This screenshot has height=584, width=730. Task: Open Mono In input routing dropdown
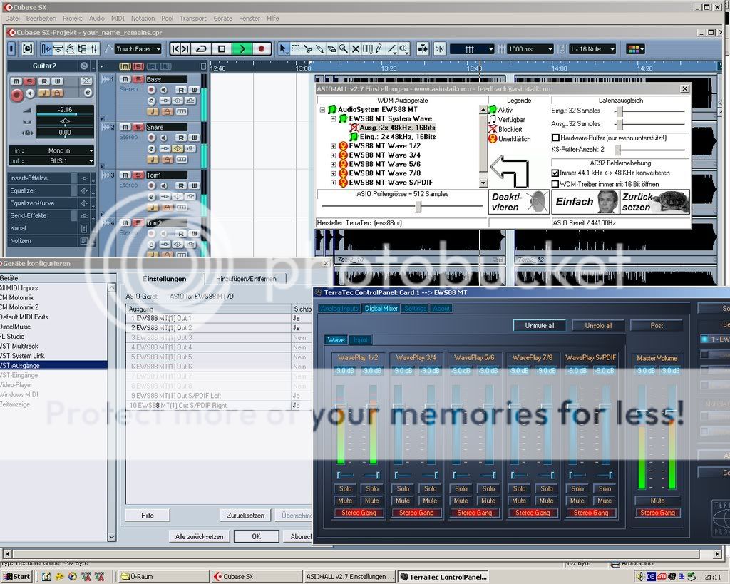51,150
